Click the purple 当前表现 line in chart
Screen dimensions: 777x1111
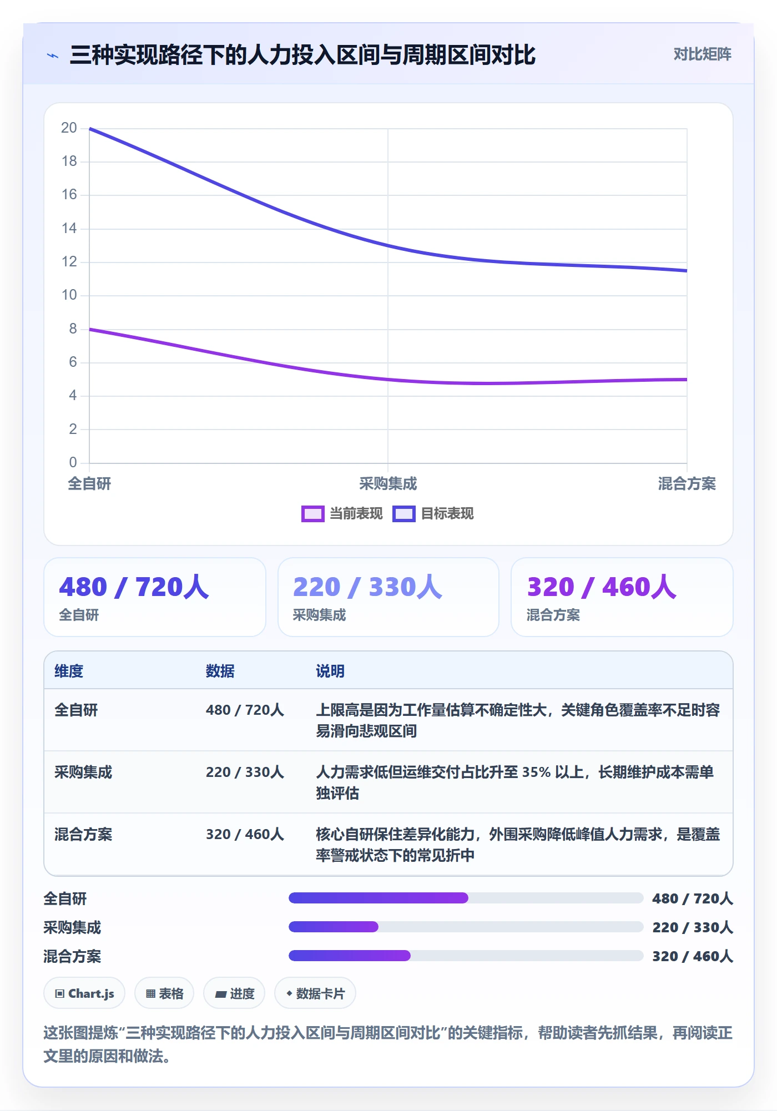click(388, 380)
